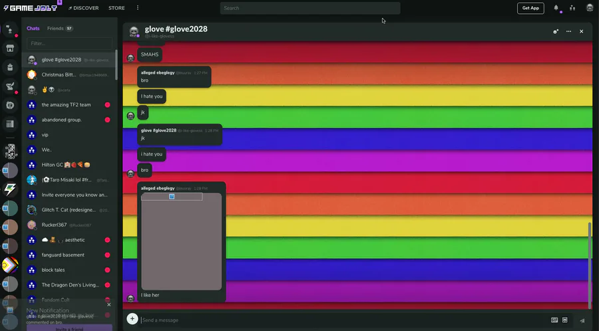
Task: Switch to the Chats tab
Action: point(33,28)
